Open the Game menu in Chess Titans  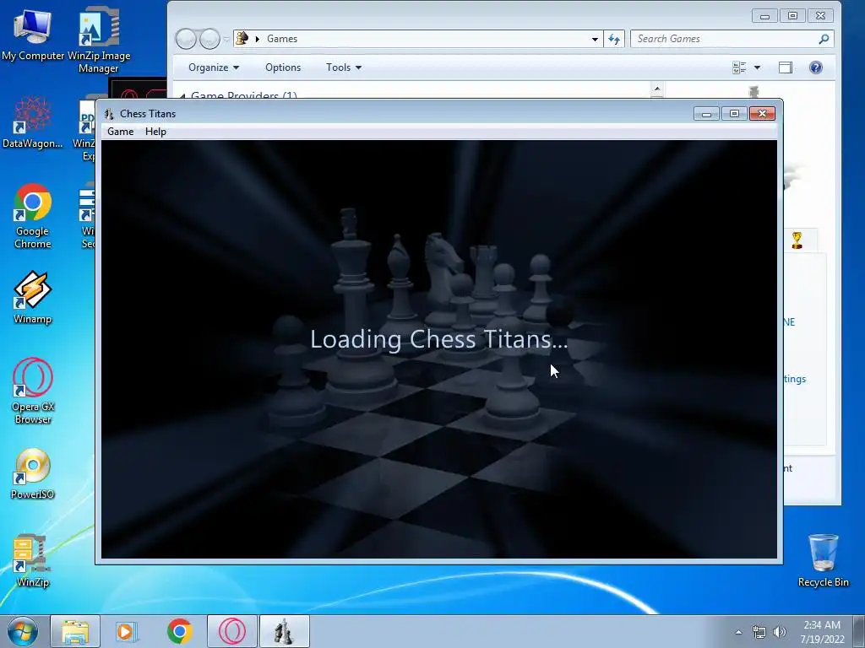120,131
